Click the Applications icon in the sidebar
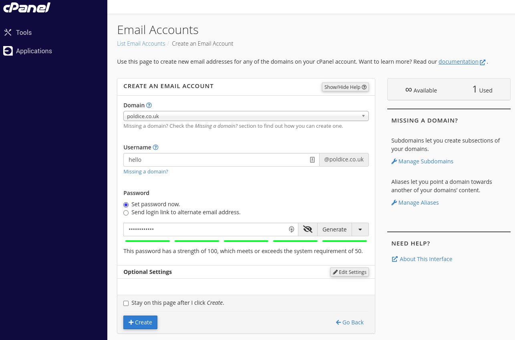This screenshot has height=340, width=515. pos(8,51)
